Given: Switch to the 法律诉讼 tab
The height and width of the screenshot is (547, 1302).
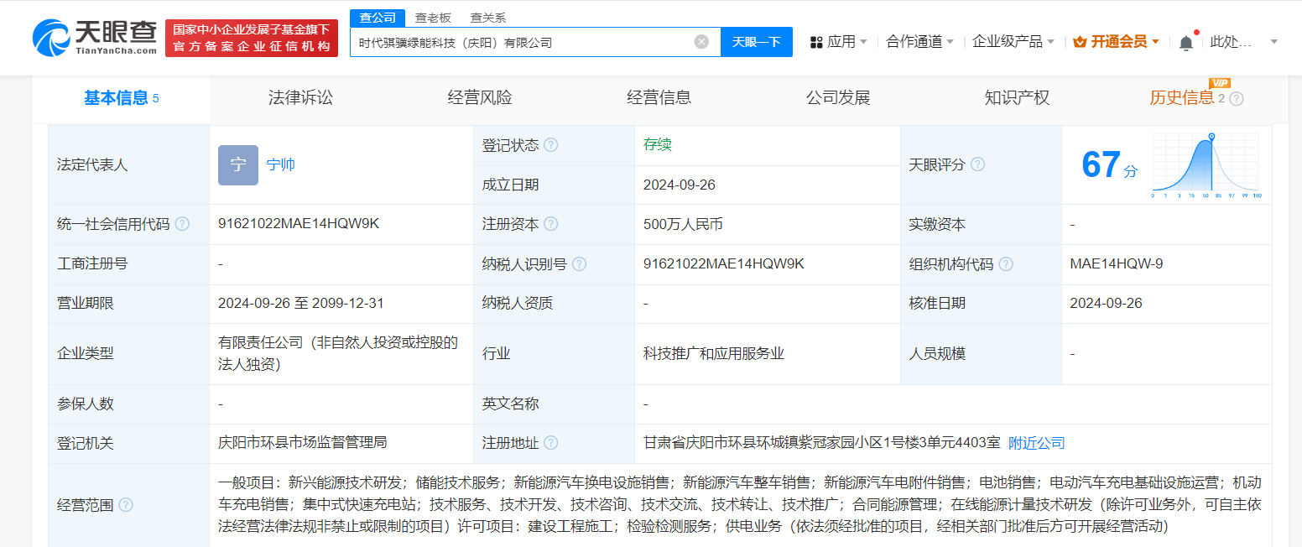Looking at the screenshot, I should tap(300, 98).
